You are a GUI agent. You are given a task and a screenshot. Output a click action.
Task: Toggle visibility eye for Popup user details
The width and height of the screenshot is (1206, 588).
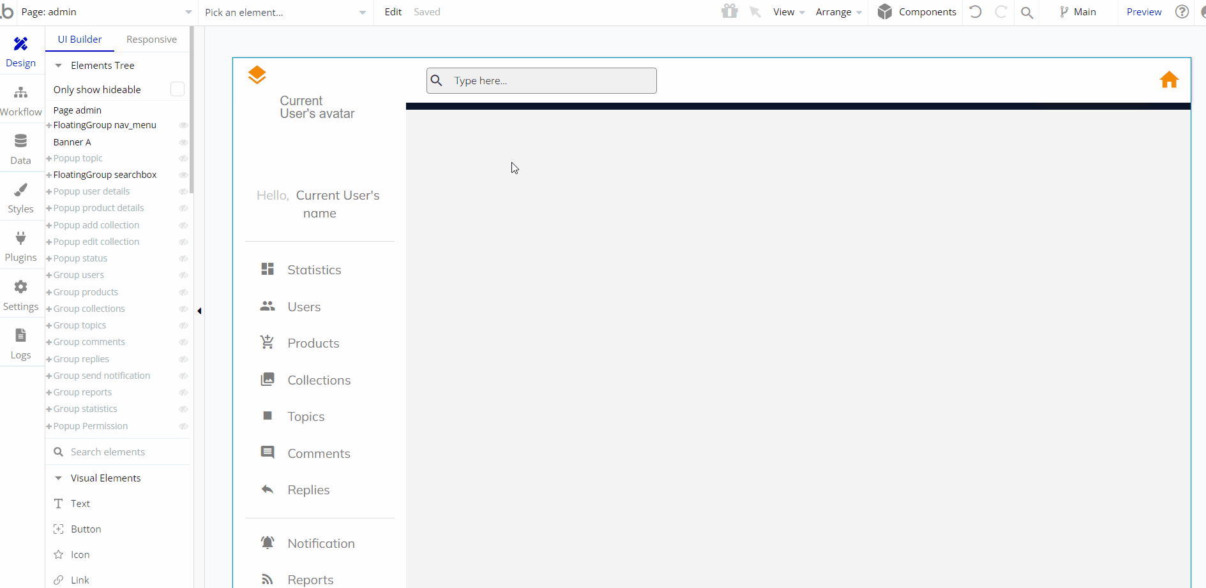click(x=183, y=191)
